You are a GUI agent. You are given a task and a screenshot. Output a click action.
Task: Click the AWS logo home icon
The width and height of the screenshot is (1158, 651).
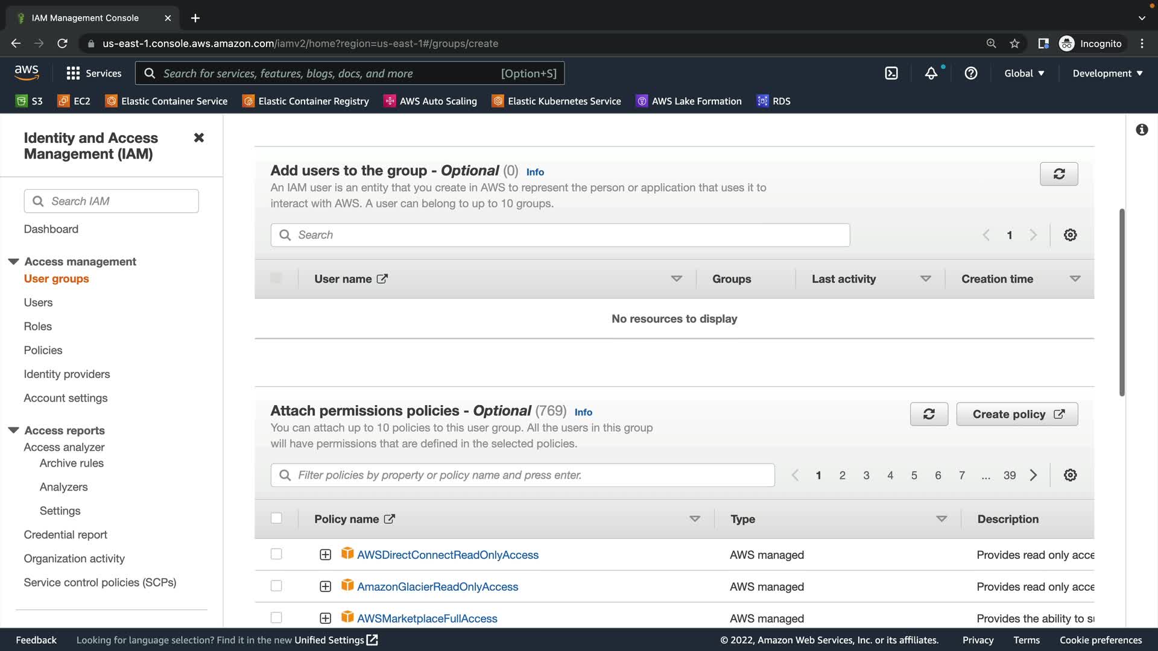click(27, 72)
